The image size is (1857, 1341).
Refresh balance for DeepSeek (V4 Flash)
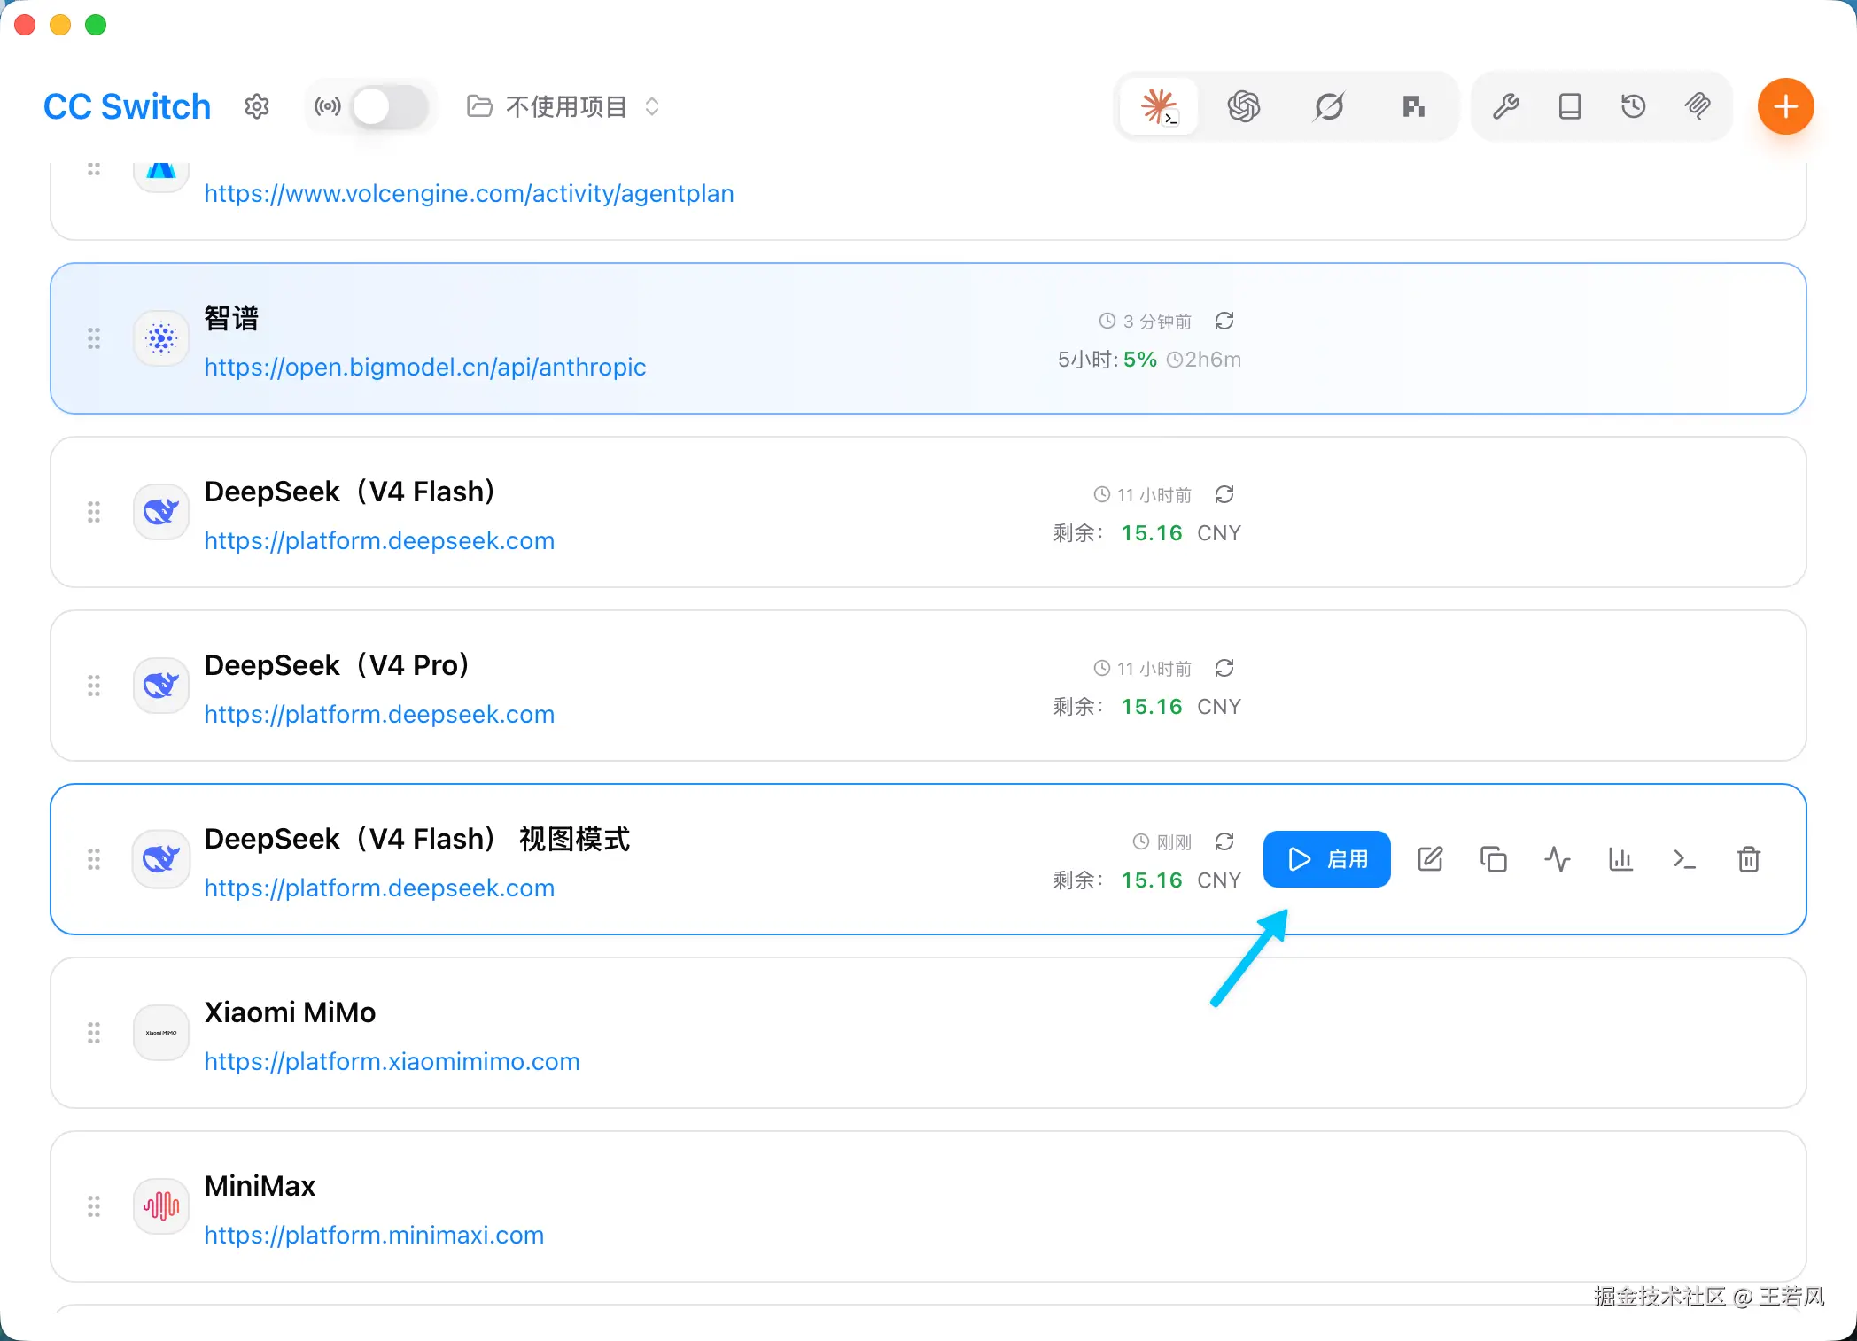[1224, 494]
